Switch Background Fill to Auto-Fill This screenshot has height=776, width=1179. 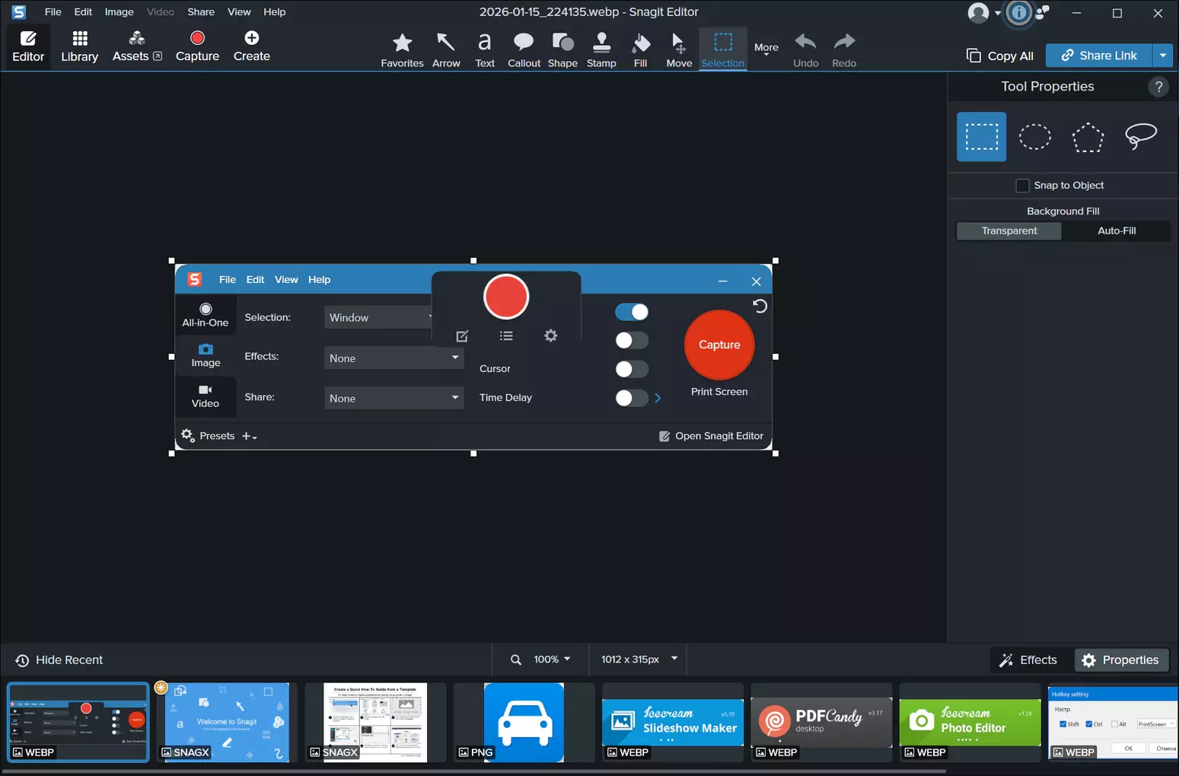click(1116, 231)
